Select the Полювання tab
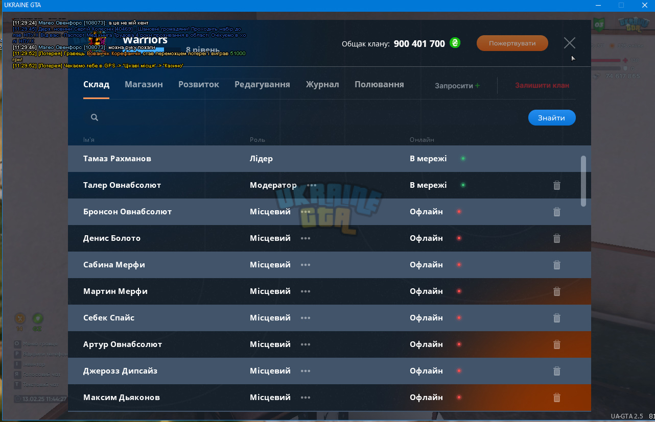Viewport: 655px width, 422px height. click(379, 85)
